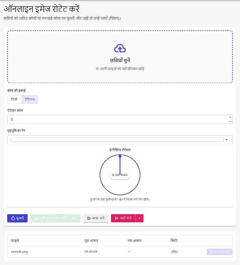
Task: Click the छवियाँ चुनें upload label
Action: tap(120, 60)
